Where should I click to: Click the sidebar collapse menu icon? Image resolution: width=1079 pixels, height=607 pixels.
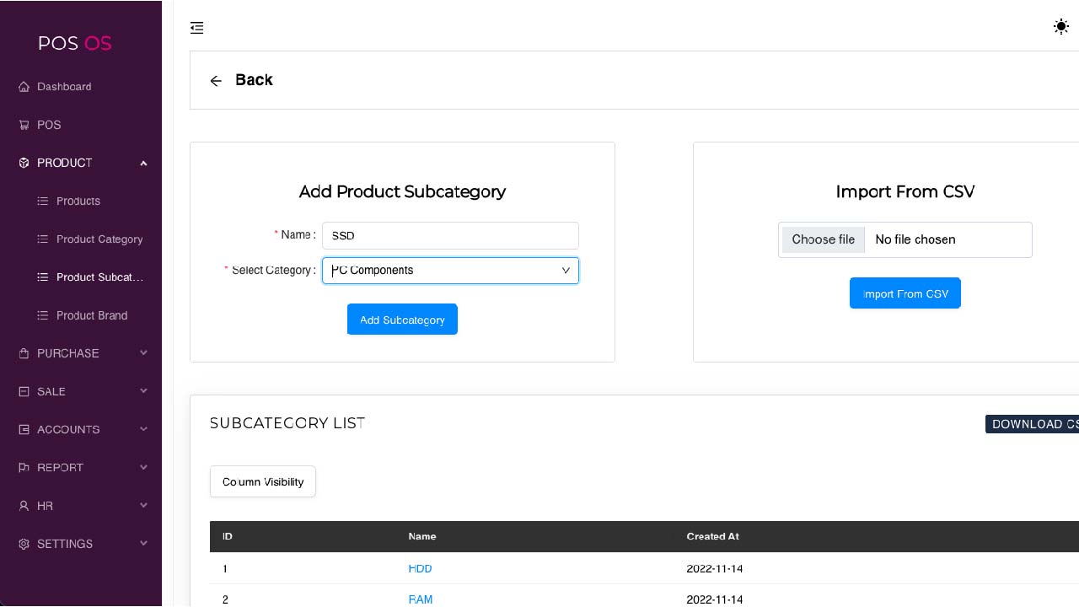point(197,28)
